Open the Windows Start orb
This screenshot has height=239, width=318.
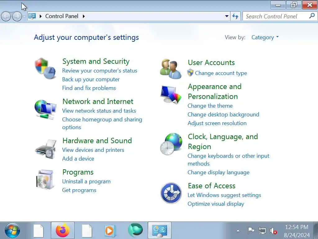click(x=12, y=231)
